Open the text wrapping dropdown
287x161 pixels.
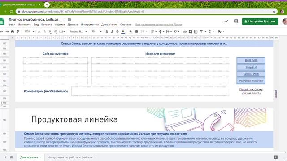point(169,32)
